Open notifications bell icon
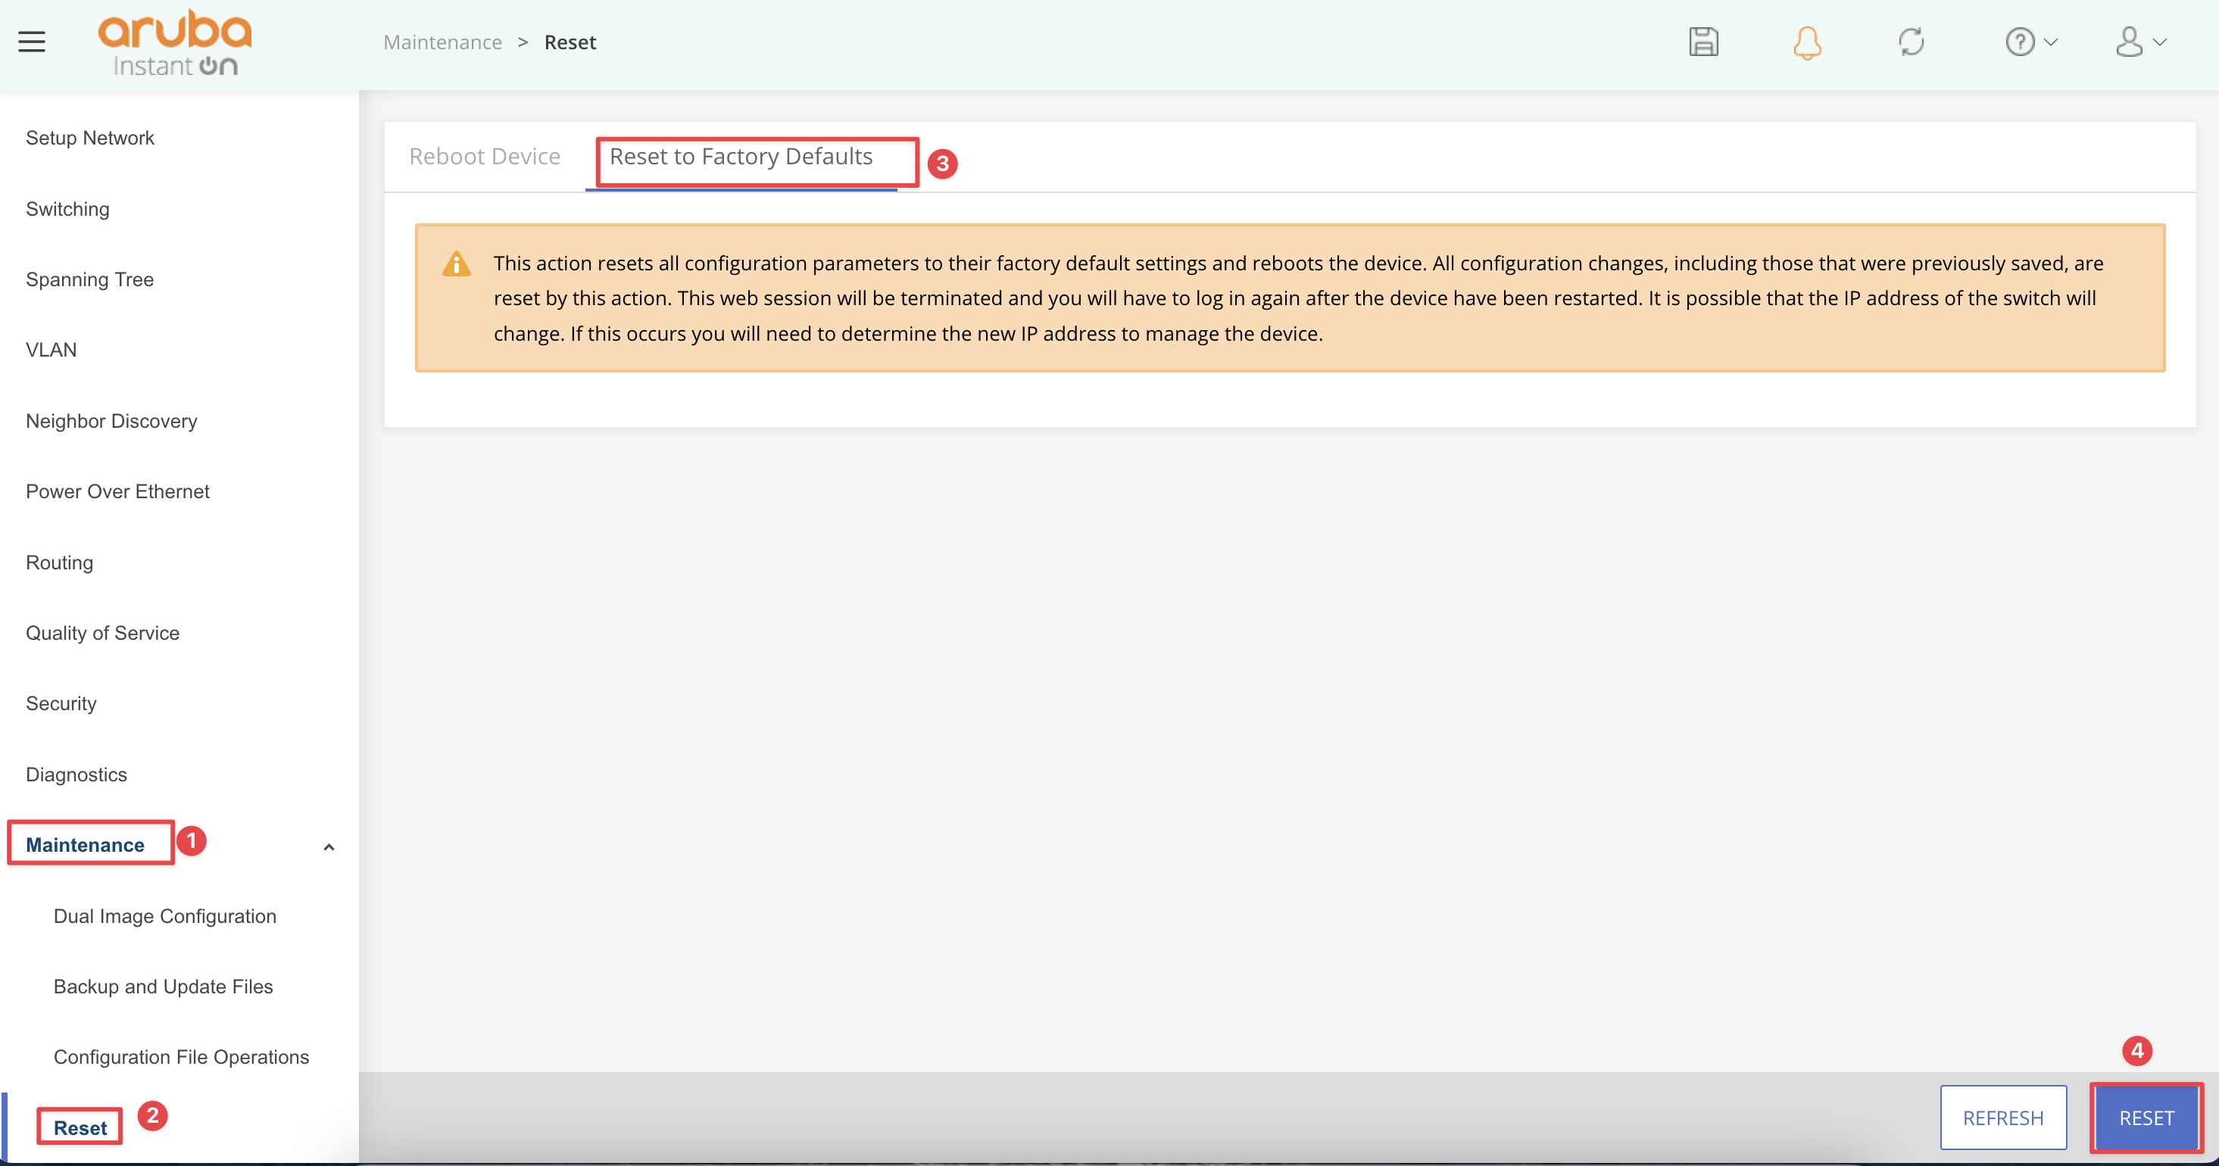2219x1166 pixels. click(1807, 42)
